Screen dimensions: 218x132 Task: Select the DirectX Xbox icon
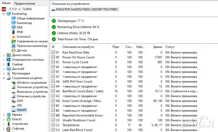coord(9,119)
